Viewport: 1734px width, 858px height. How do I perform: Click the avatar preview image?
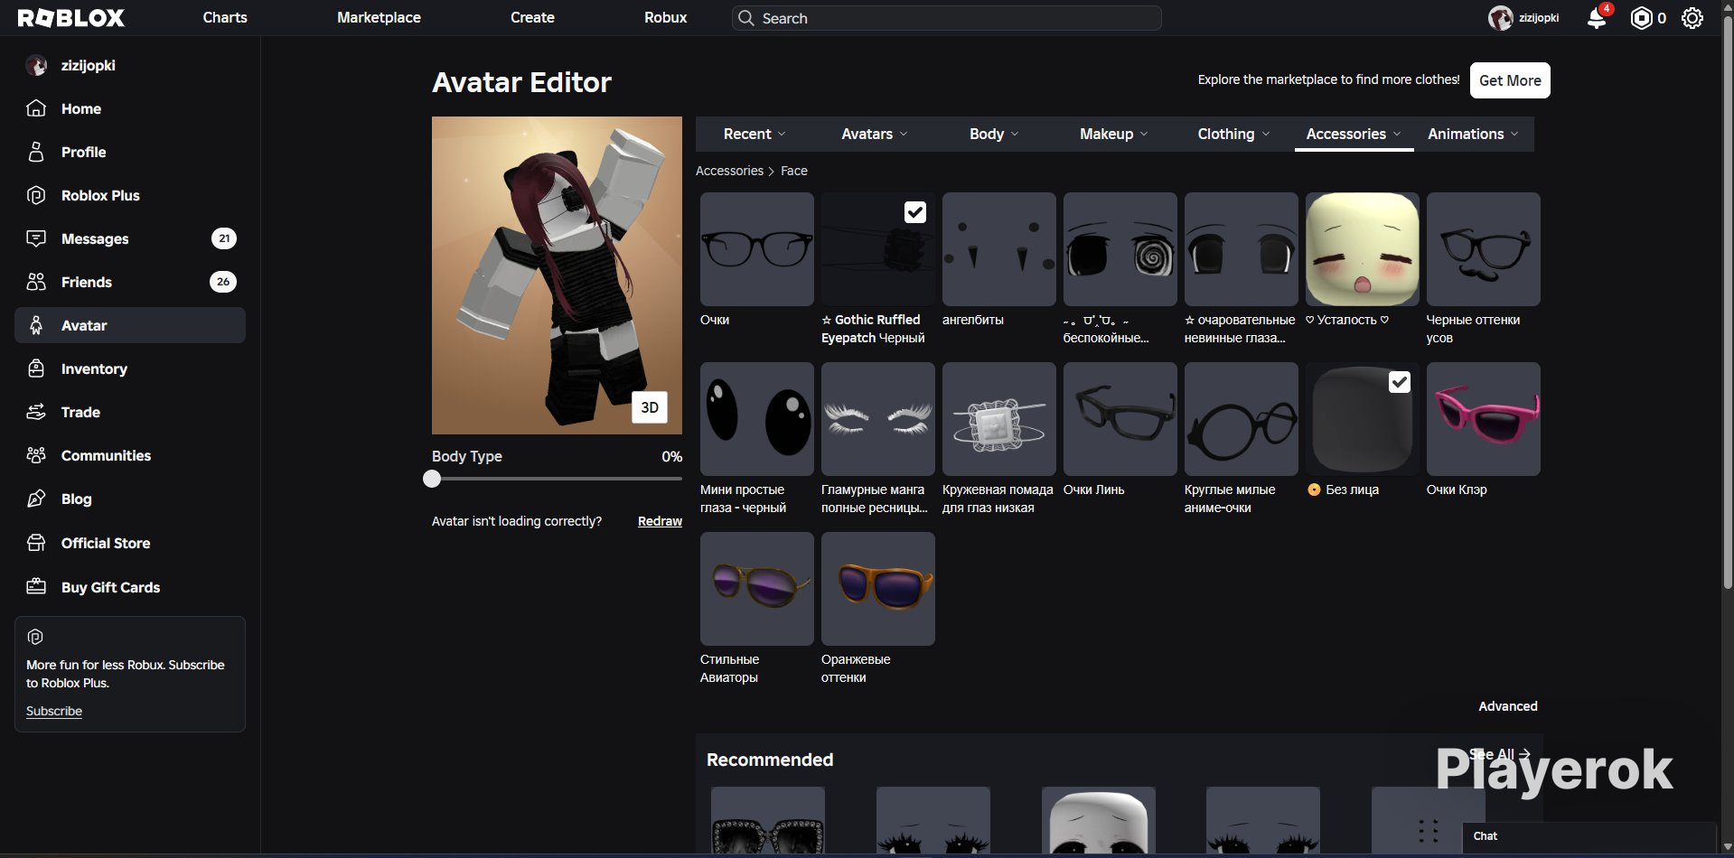557,275
